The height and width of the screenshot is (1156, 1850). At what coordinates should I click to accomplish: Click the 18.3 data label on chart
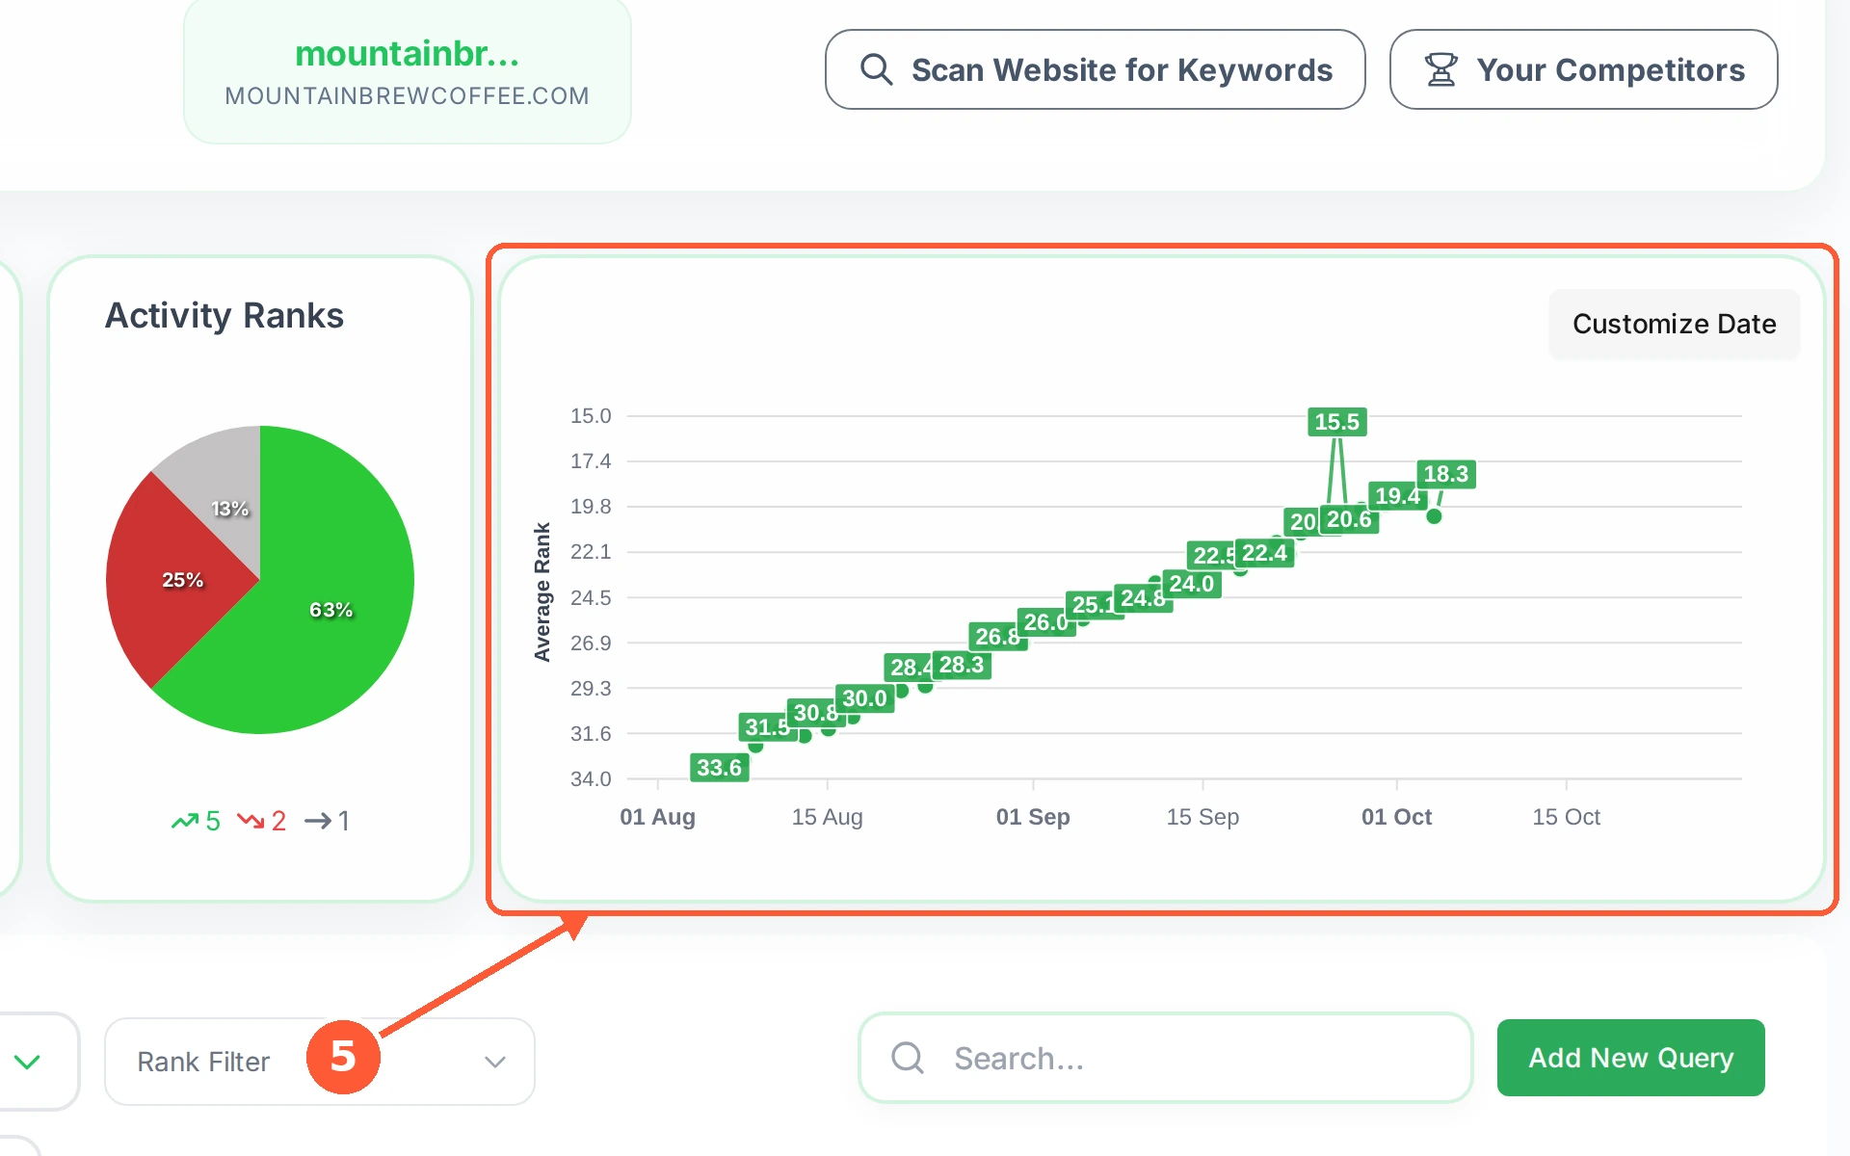coord(1445,474)
